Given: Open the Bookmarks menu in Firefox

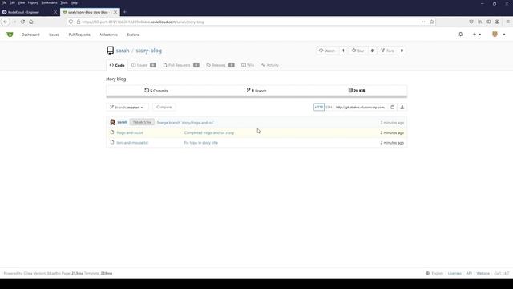Looking at the screenshot, I should coord(49,2).
